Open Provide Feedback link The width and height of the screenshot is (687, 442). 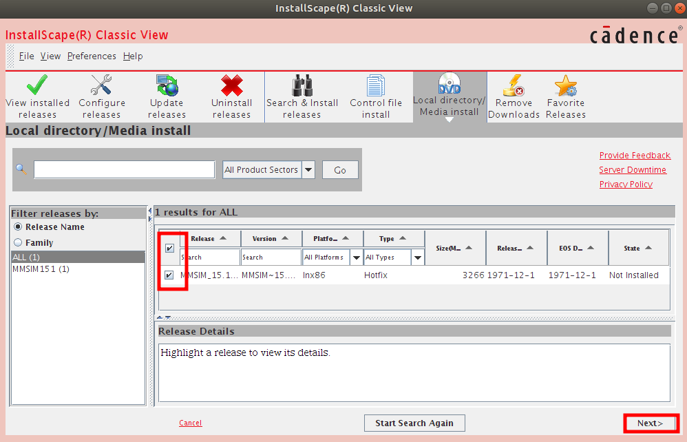tap(635, 156)
